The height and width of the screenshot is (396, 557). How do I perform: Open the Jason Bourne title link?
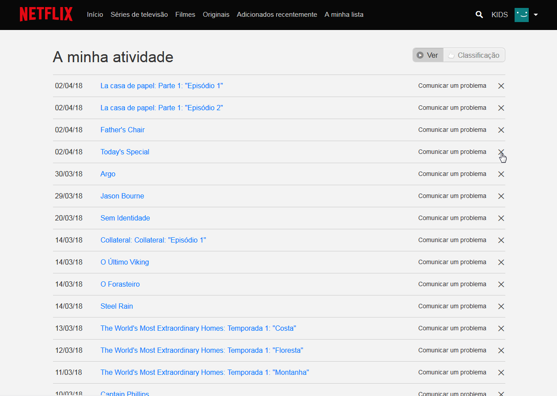click(x=122, y=196)
